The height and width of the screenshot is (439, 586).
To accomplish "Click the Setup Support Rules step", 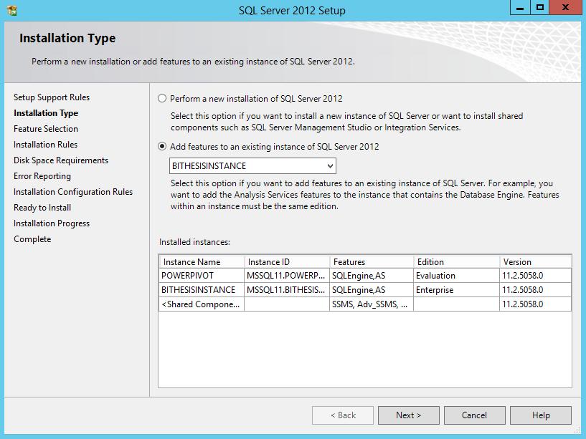I will tap(52, 97).
